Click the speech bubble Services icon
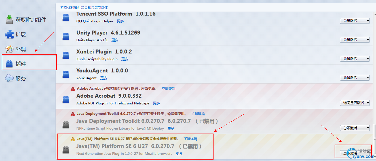The width and height of the screenshot is (376, 161). click(9, 78)
